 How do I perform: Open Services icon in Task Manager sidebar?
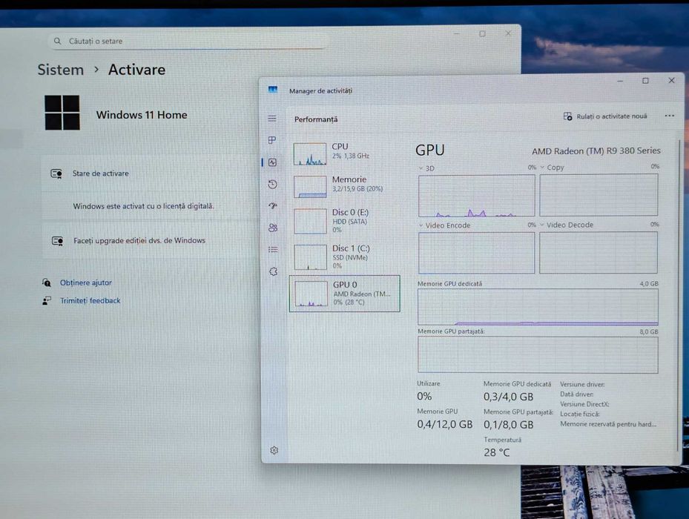[274, 271]
